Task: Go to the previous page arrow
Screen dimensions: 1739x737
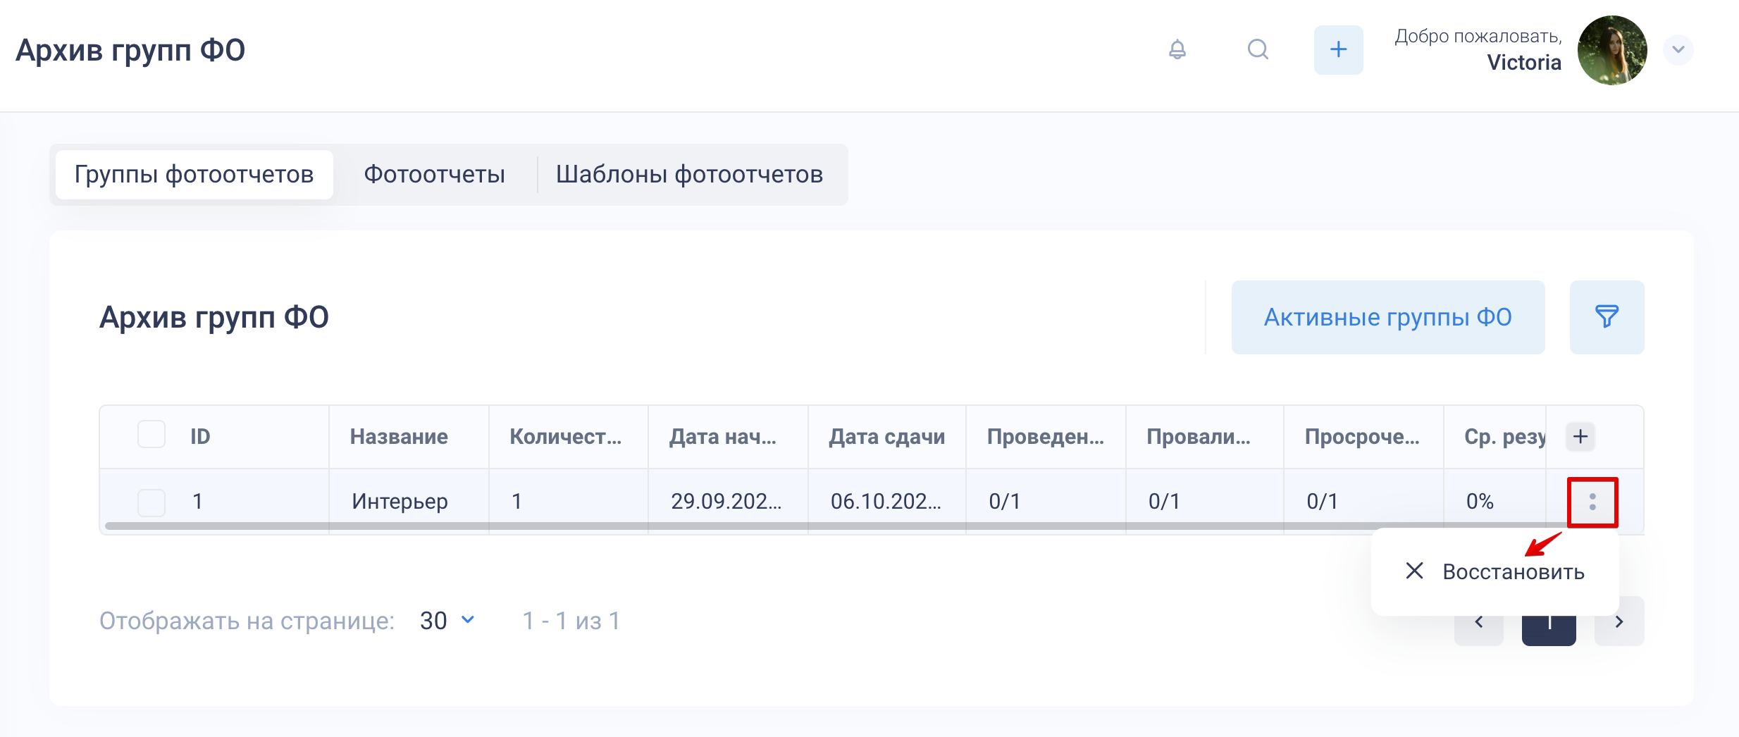Action: pos(1479,622)
